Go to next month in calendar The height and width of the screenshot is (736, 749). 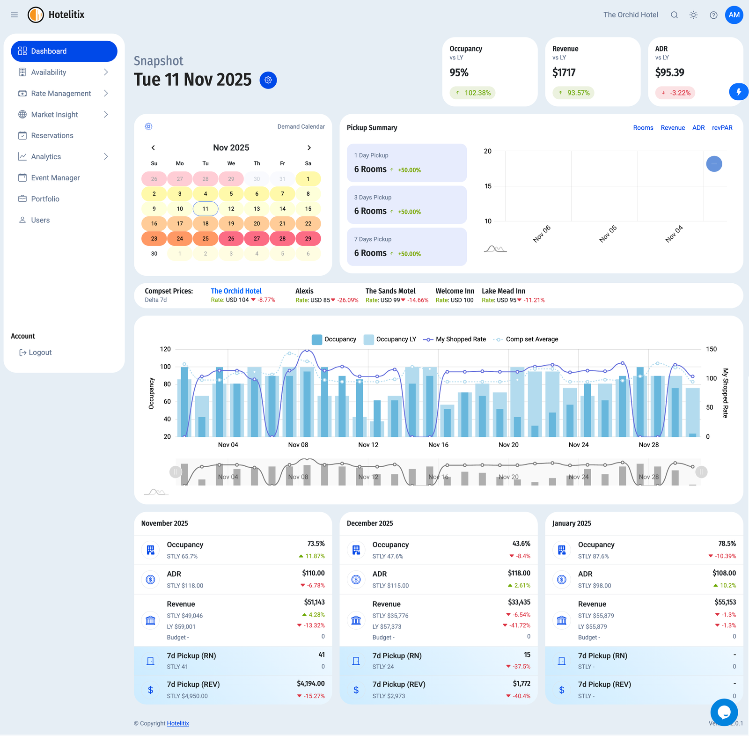point(309,147)
